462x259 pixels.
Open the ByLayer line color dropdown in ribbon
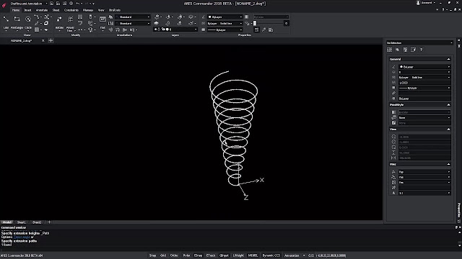coord(225,17)
